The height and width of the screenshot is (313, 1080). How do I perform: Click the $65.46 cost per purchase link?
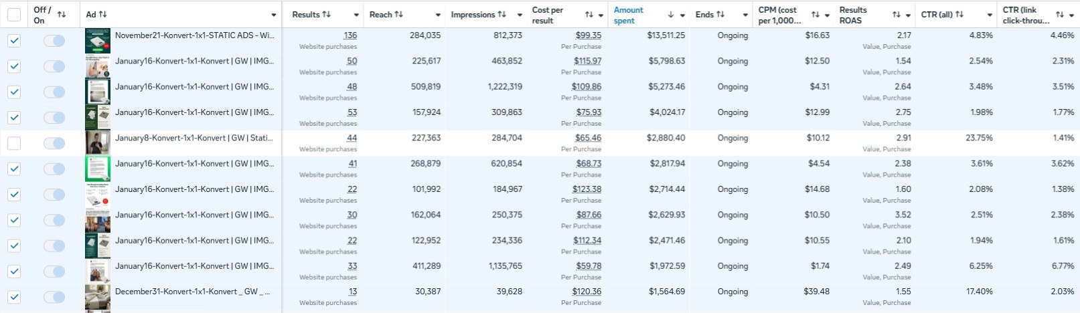[588, 138]
